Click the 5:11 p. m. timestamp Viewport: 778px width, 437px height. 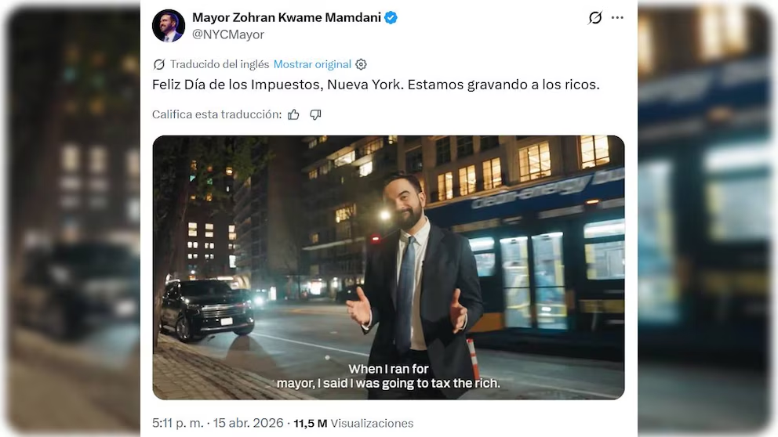click(177, 423)
